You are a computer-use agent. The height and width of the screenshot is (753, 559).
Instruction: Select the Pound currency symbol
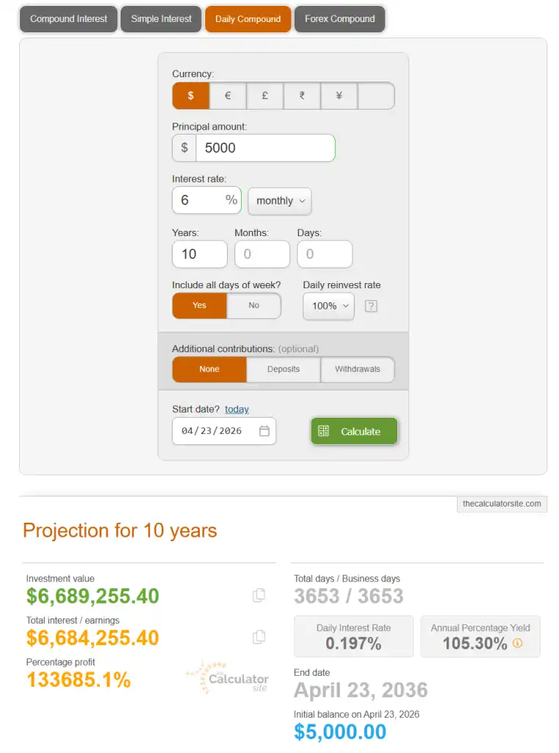click(264, 96)
